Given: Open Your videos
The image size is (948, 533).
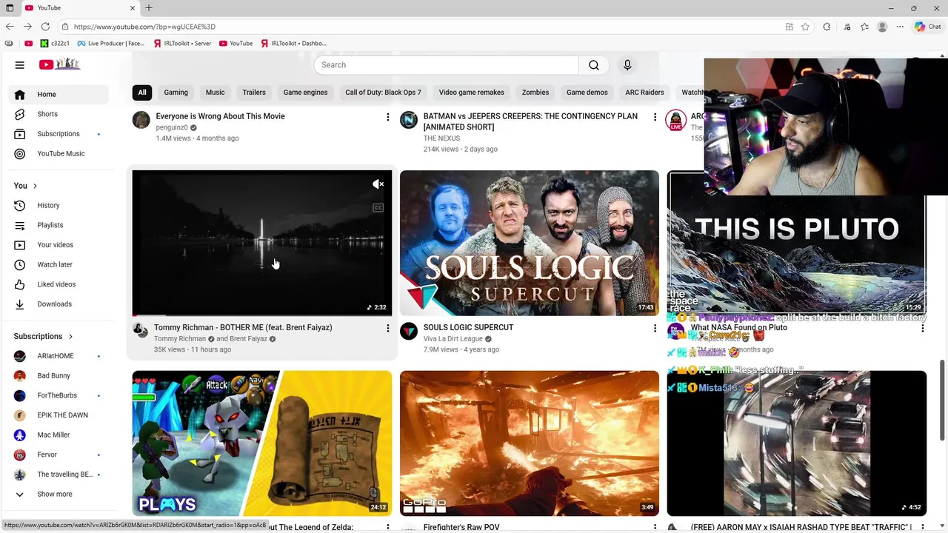Looking at the screenshot, I should pos(58,245).
